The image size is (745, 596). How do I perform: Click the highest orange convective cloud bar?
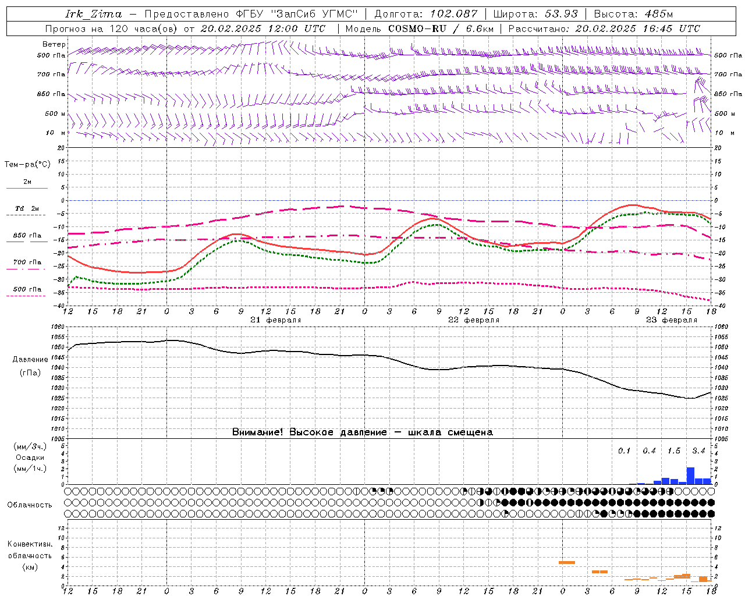tap(567, 562)
